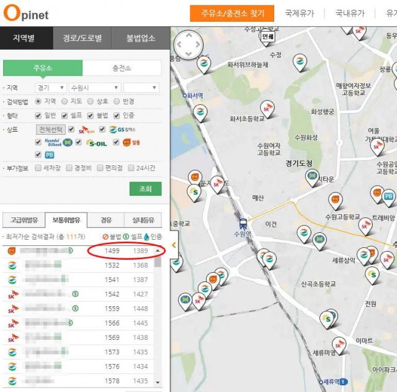Expand the empty district dropdown

click(x=141, y=88)
